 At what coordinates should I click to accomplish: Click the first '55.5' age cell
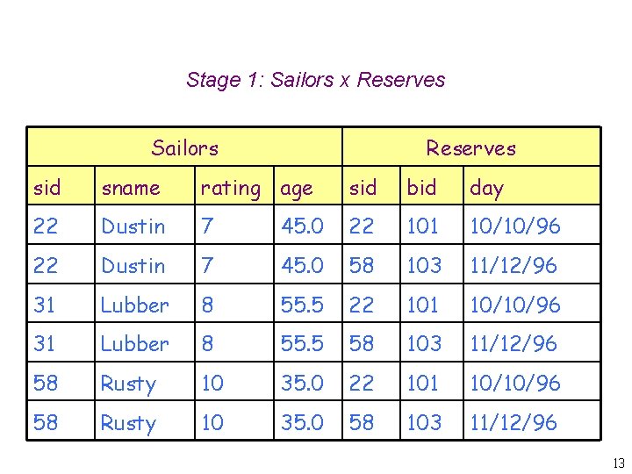point(302,305)
